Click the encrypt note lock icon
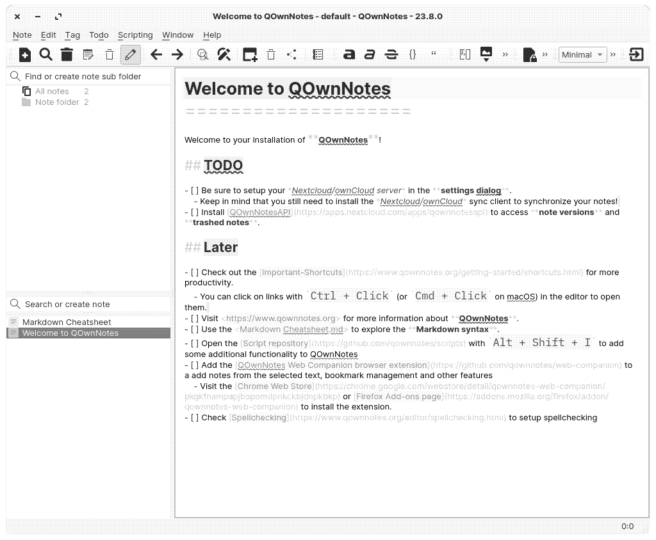The image size is (656, 540). [530, 55]
